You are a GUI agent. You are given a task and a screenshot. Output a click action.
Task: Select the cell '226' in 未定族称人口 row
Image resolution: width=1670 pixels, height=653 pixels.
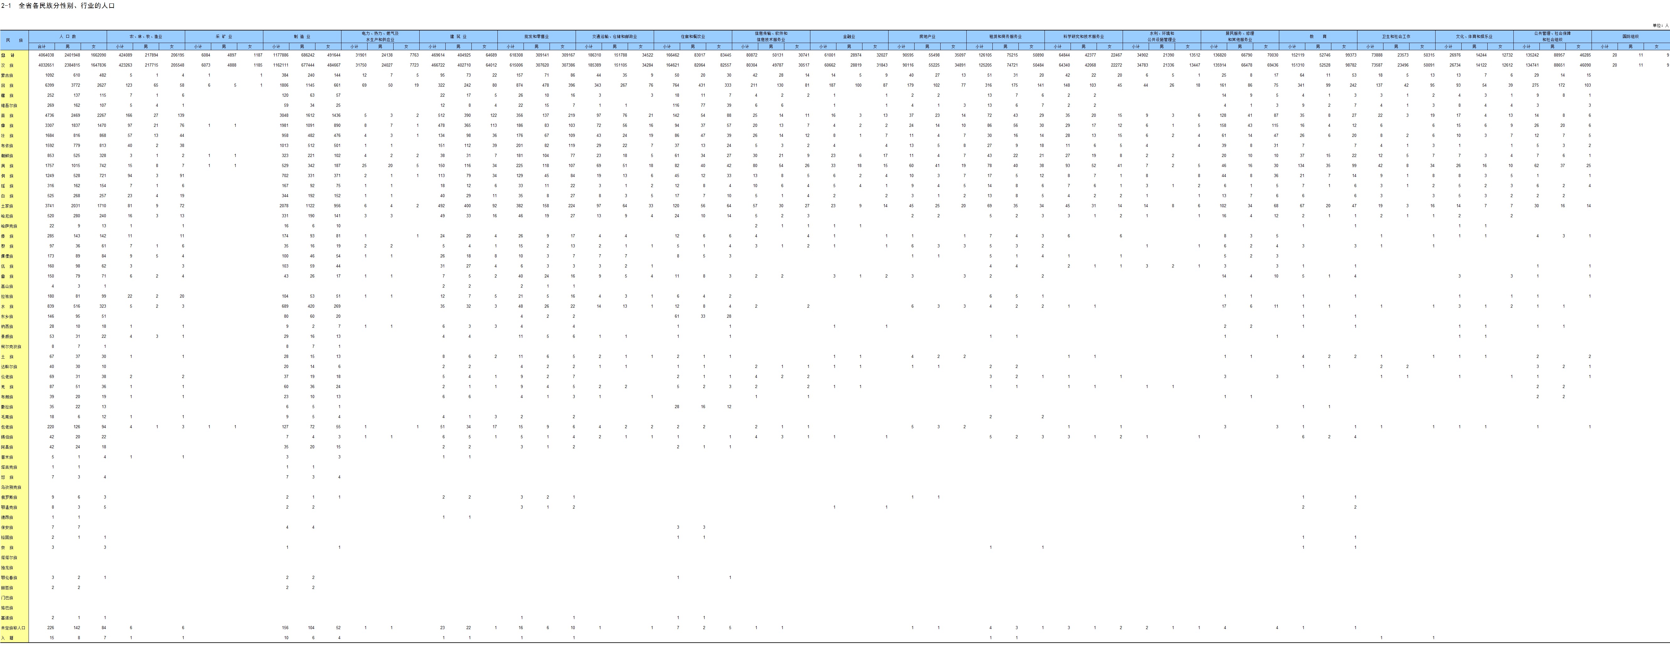51,628
